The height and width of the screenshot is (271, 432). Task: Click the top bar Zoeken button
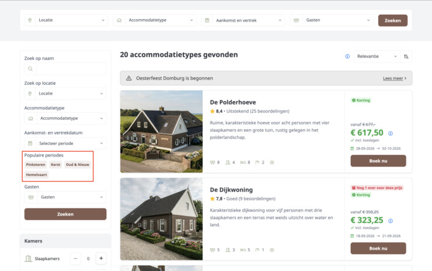coord(393,20)
